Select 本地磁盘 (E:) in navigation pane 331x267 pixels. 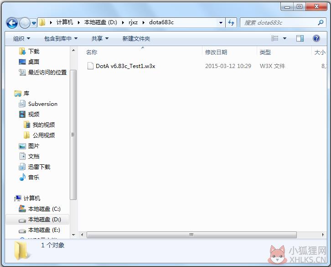tap(44, 230)
